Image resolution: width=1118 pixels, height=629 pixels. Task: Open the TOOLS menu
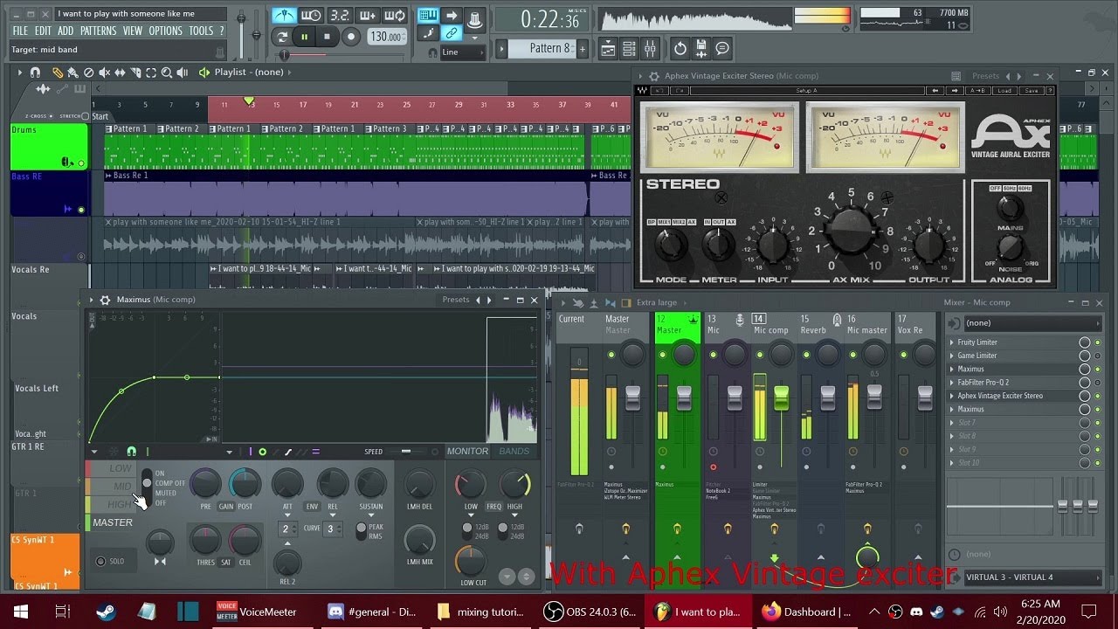click(x=201, y=31)
